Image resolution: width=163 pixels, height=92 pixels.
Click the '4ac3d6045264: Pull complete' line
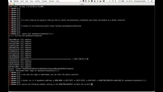click(20, 55)
